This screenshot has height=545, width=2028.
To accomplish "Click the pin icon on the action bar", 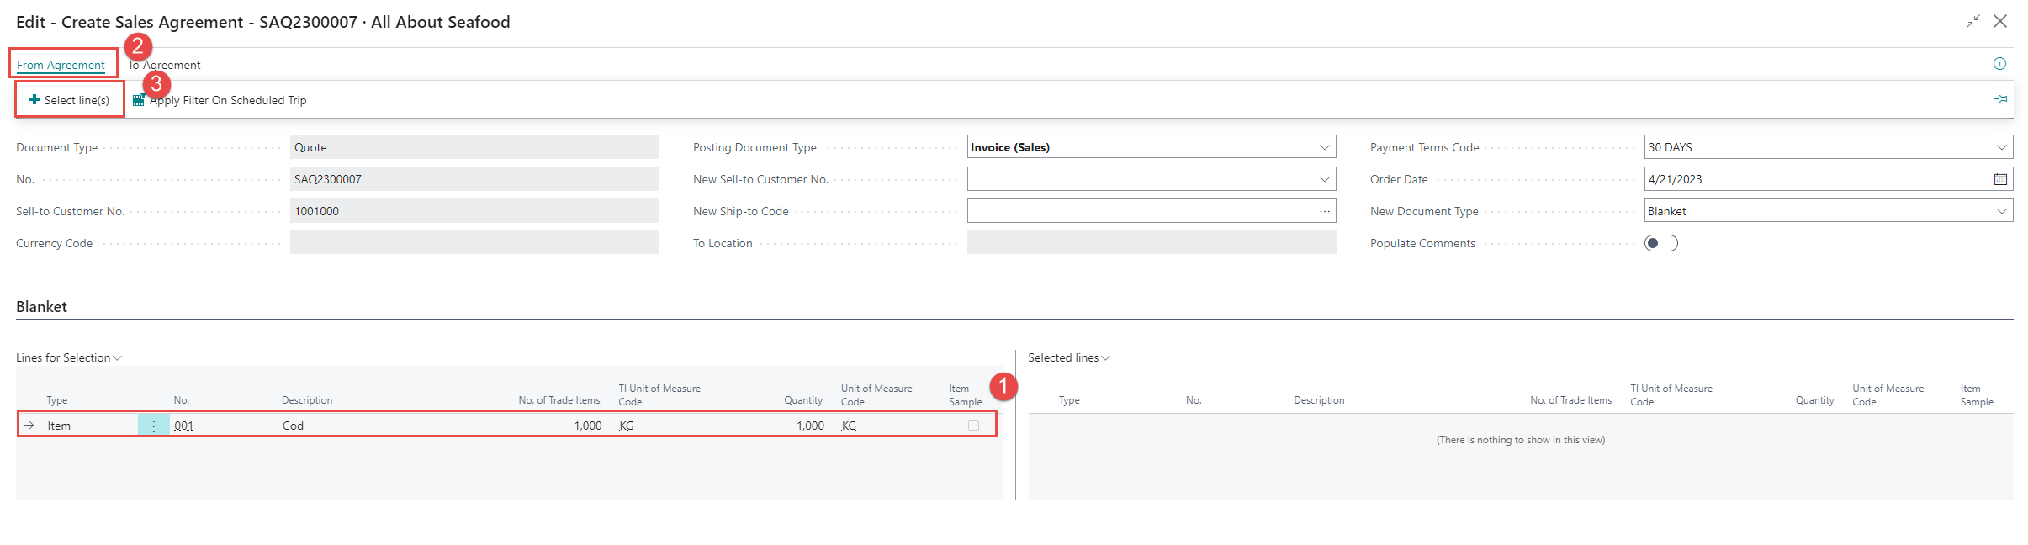I will coord(2000,99).
